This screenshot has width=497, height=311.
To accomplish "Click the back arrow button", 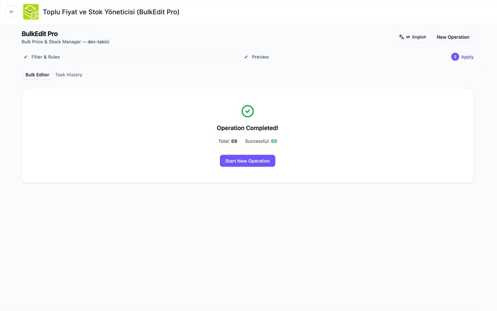I will pos(12,12).
